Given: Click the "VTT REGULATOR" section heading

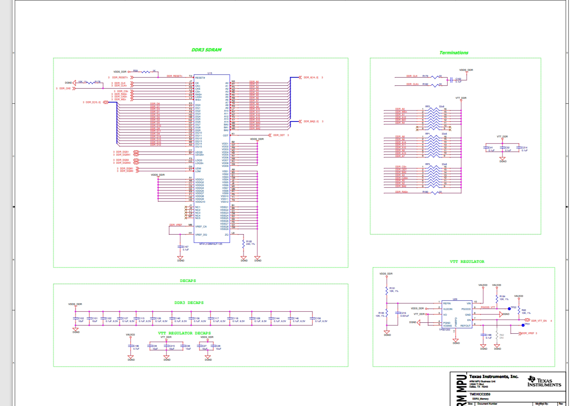Looking at the screenshot, I should (x=467, y=261).
